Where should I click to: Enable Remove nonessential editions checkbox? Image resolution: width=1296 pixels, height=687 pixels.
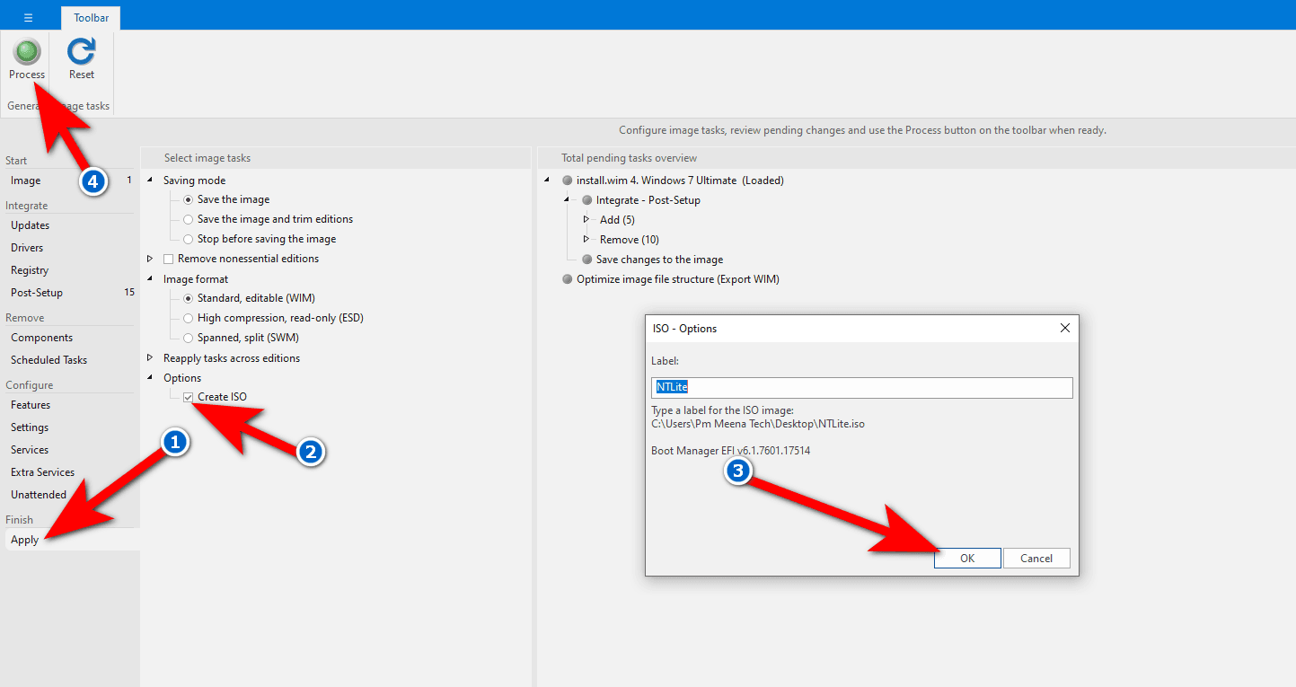point(168,259)
